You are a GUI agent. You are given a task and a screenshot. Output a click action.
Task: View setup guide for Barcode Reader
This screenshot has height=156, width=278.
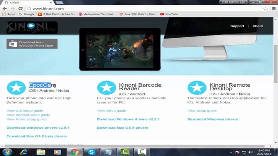tap(112, 110)
